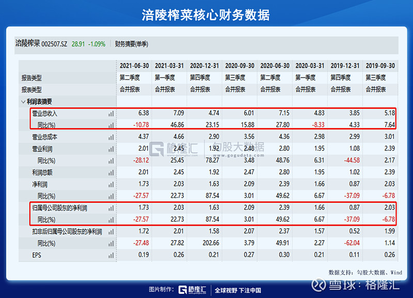
Task: Open chart icon for 营业总收入 row
Action: (111, 114)
